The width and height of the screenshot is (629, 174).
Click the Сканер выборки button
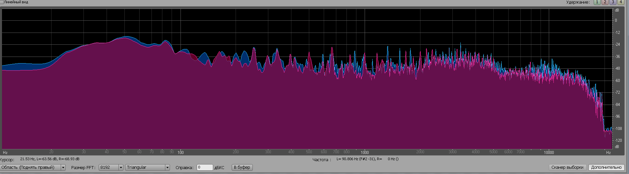tap(567, 167)
